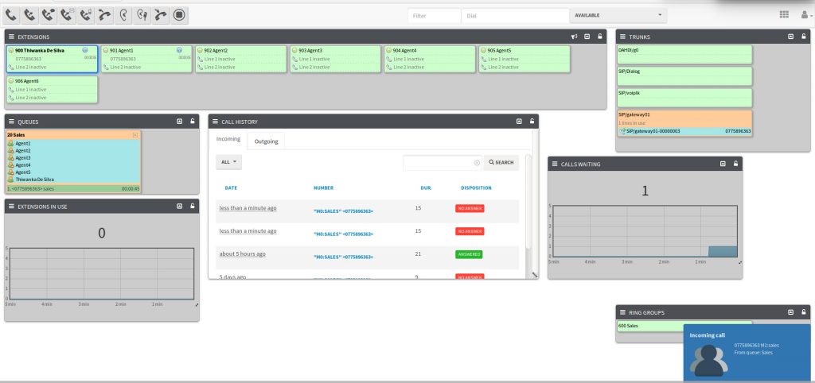This screenshot has width=815, height=383.
Task: Toggle the lock on the Call History panel
Action: 532,122
